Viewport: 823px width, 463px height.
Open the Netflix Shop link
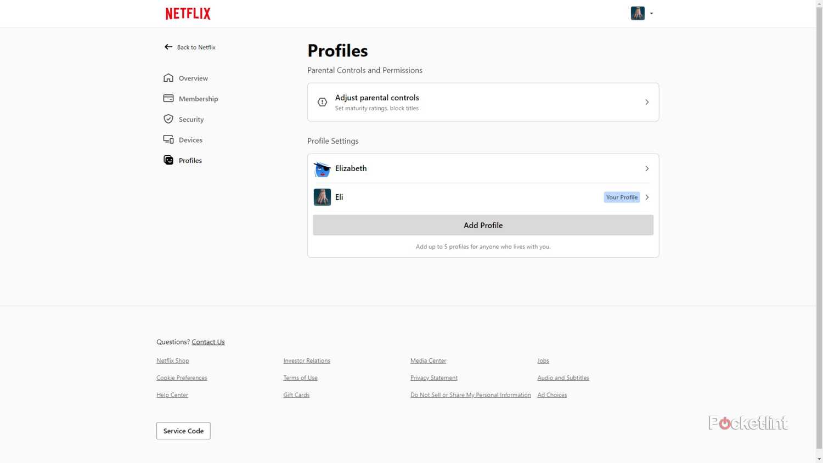(x=172, y=360)
